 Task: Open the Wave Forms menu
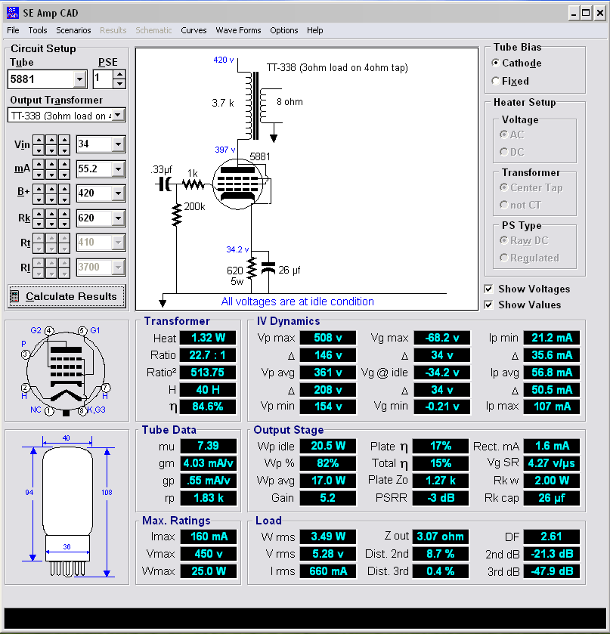tap(238, 30)
